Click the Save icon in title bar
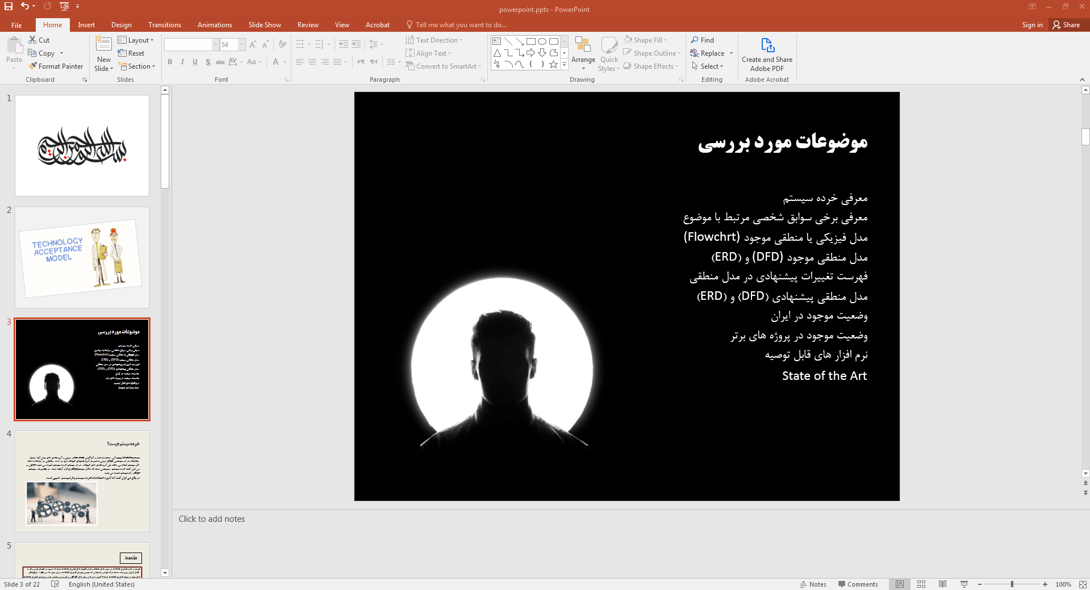This screenshot has height=590, width=1090. 9,6
